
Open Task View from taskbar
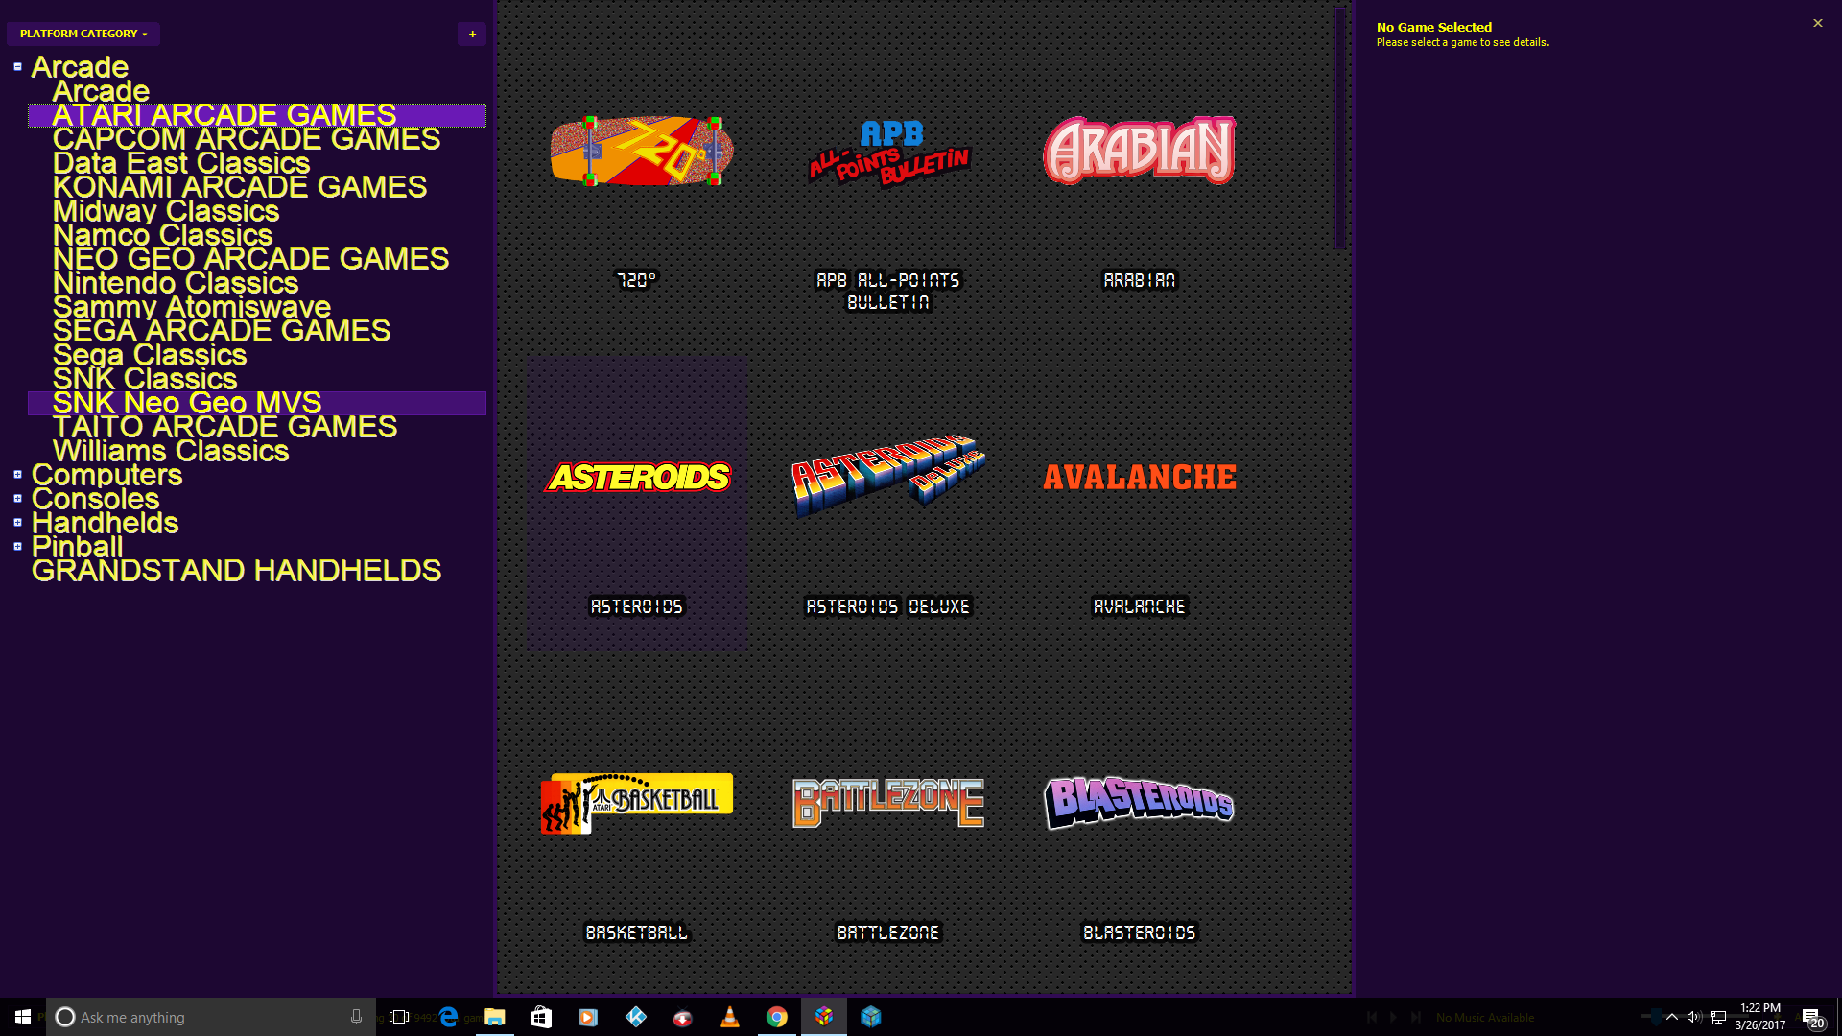click(x=399, y=1017)
